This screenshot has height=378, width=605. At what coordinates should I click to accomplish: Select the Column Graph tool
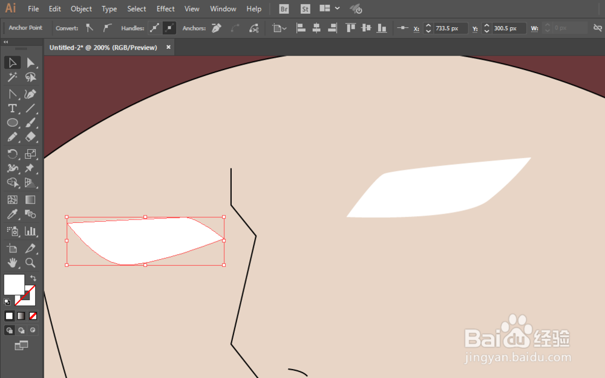pyautogui.click(x=30, y=231)
